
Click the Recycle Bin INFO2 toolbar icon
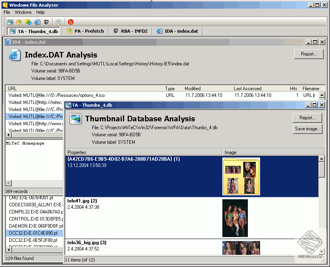click(46, 22)
